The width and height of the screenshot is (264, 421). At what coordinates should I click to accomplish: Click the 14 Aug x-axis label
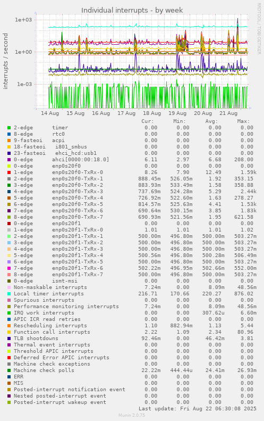50,113
